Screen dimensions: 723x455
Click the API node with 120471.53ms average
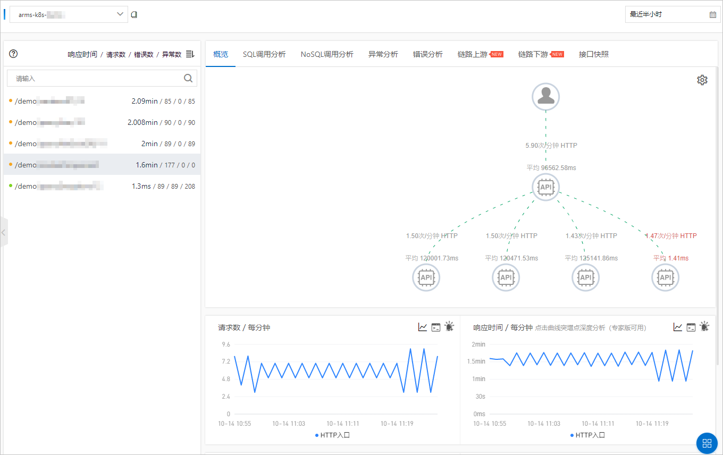coord(506,277)
